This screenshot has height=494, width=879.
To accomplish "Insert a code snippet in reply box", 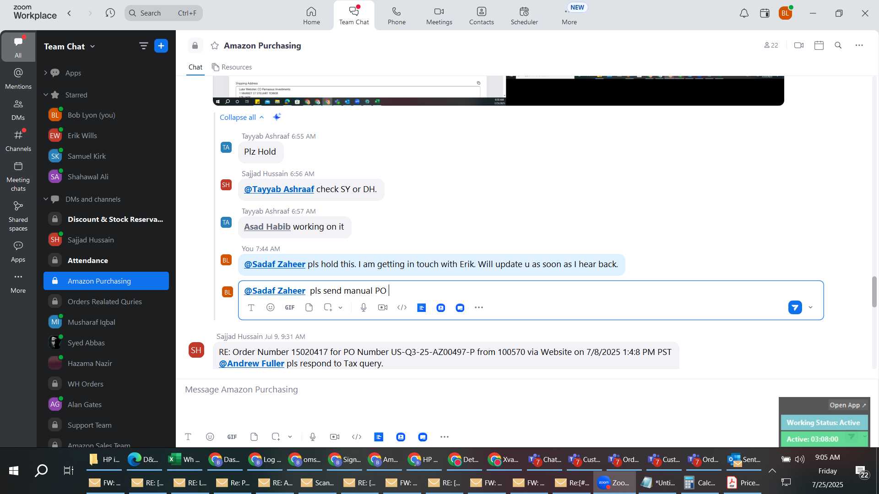I will (x=402, y=307).
